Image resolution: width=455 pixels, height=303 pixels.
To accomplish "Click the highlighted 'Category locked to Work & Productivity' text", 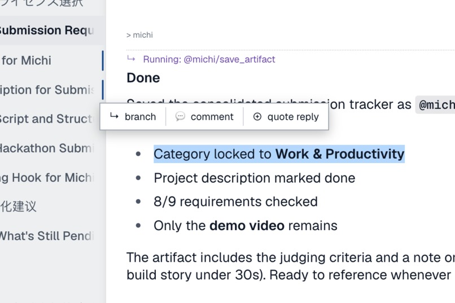I will [279, 153].
